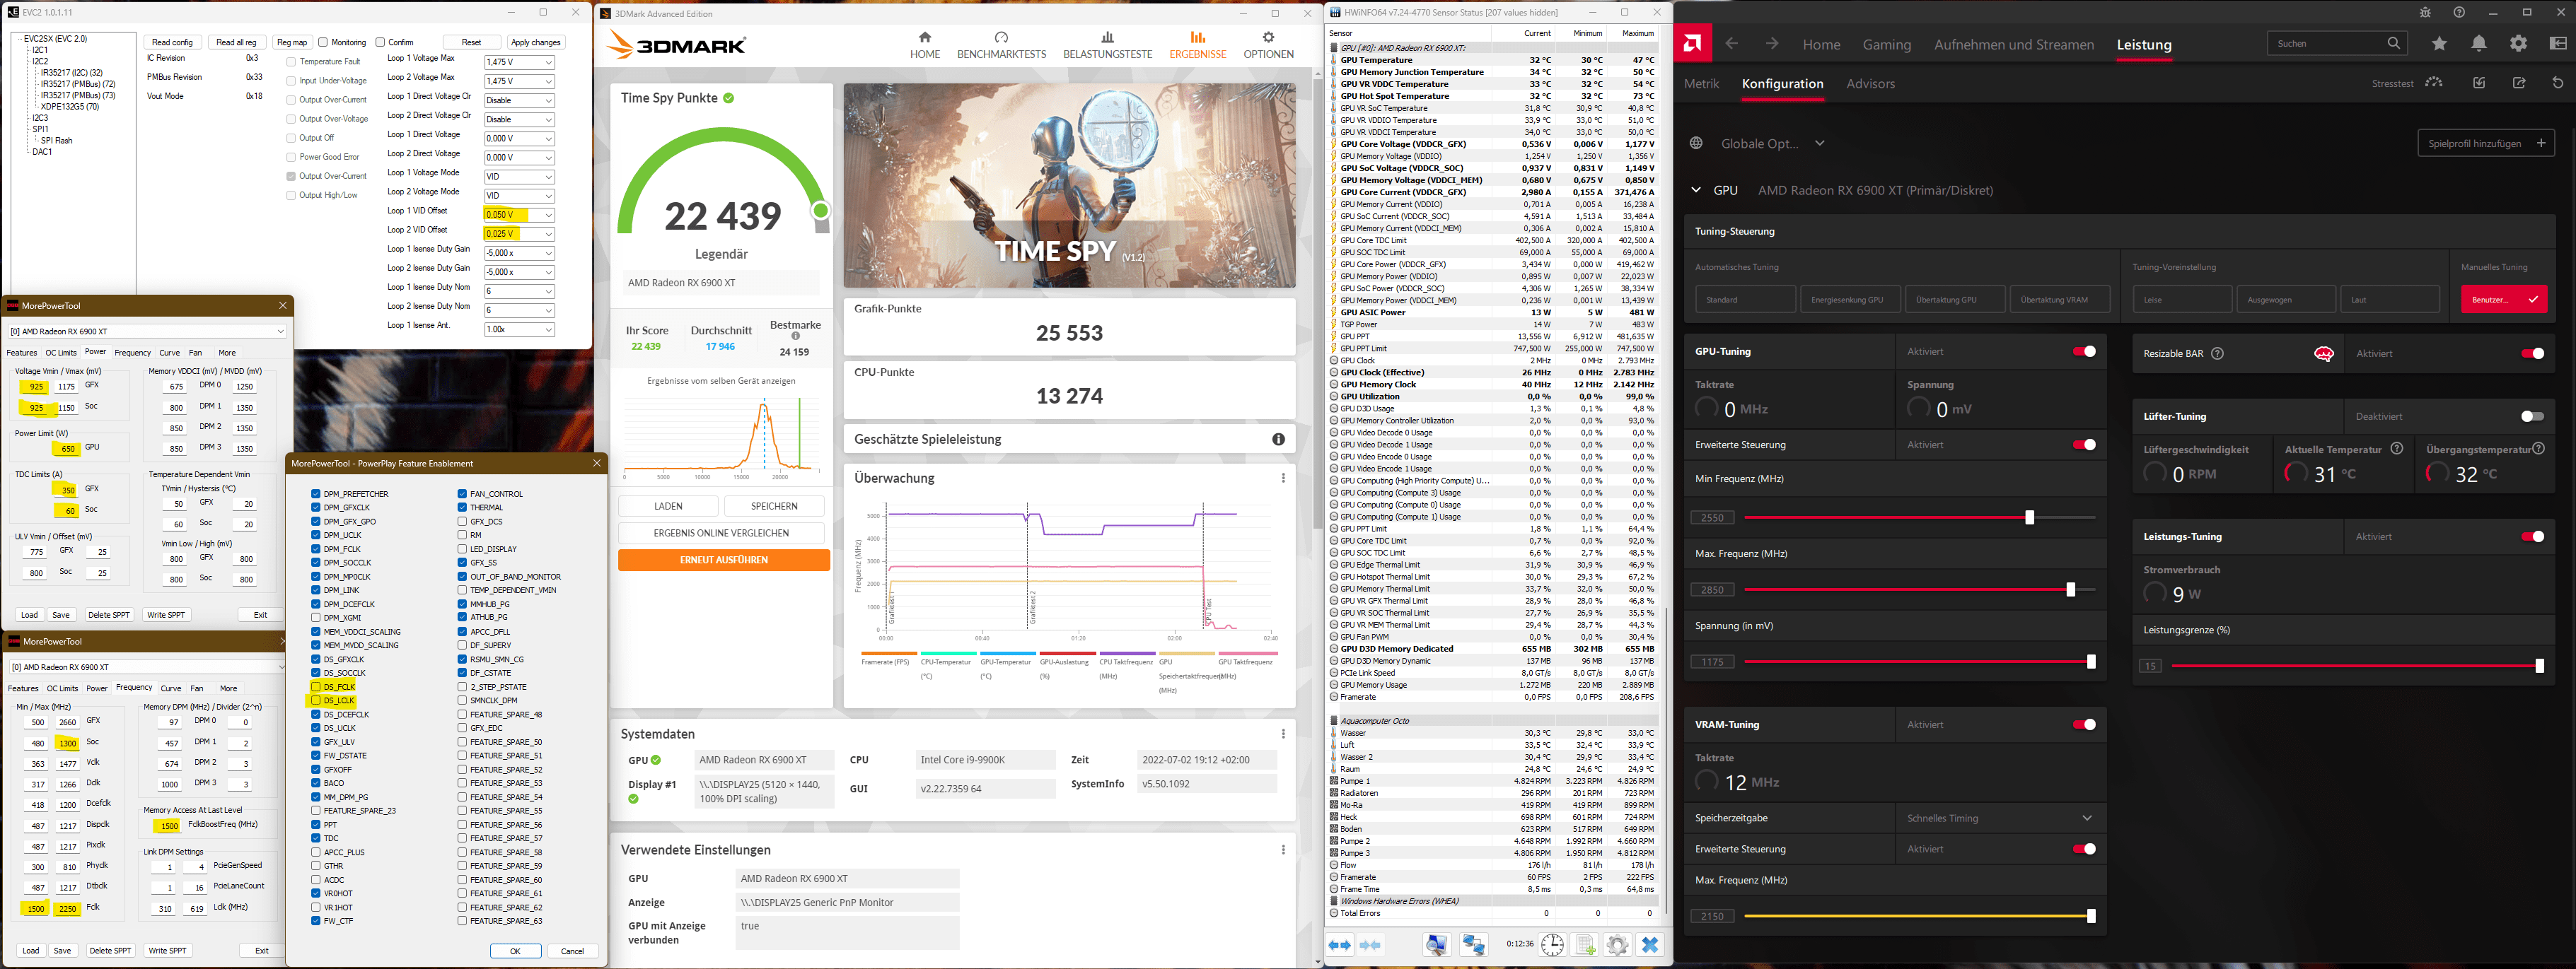Expand HWiNFO window width arrows button
Screen dimensions: 2576x969
click(x=1340, y=945)
